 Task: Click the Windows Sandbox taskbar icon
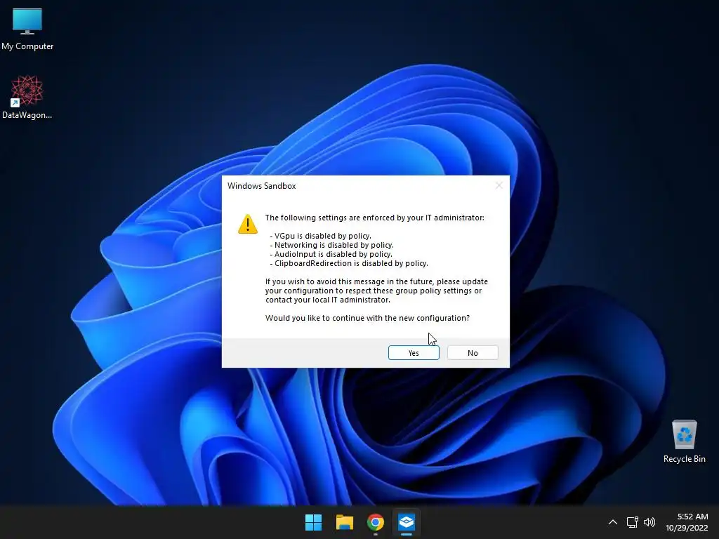(407, 522)
